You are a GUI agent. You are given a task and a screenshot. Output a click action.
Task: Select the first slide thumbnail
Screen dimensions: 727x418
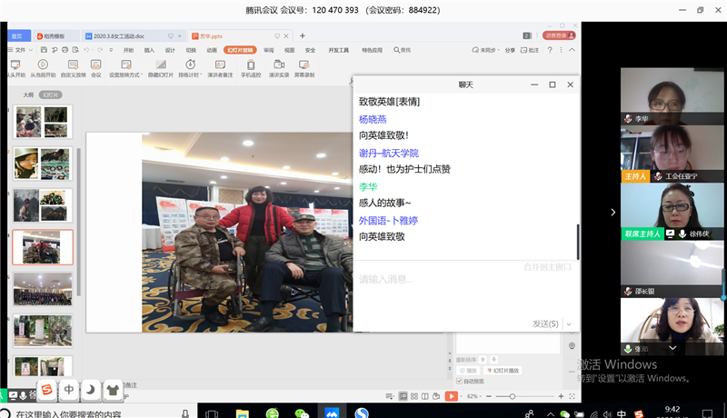point(43,122)
